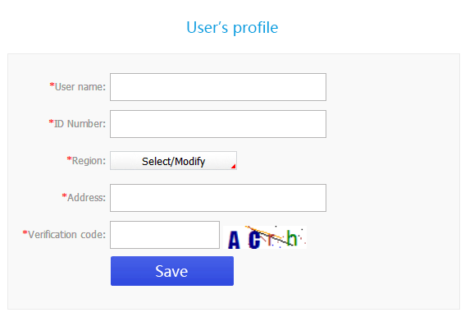Save the user's profile form
Screen dimensions: 465x317
[172, 271]
